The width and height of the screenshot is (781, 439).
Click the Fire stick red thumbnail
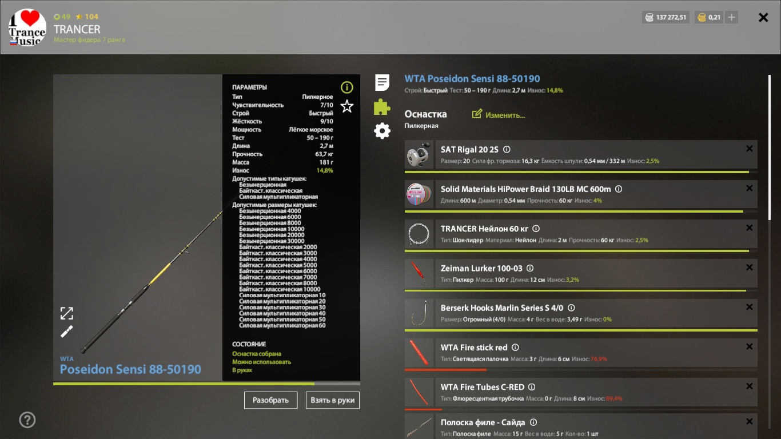point(419,353)
